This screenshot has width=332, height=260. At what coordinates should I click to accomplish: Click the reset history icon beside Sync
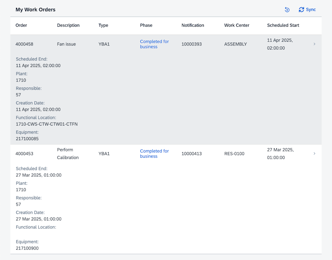tap(287, 10)
